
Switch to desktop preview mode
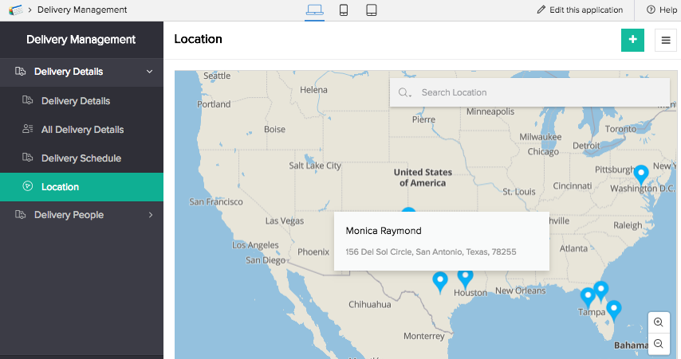click(314, 10)
